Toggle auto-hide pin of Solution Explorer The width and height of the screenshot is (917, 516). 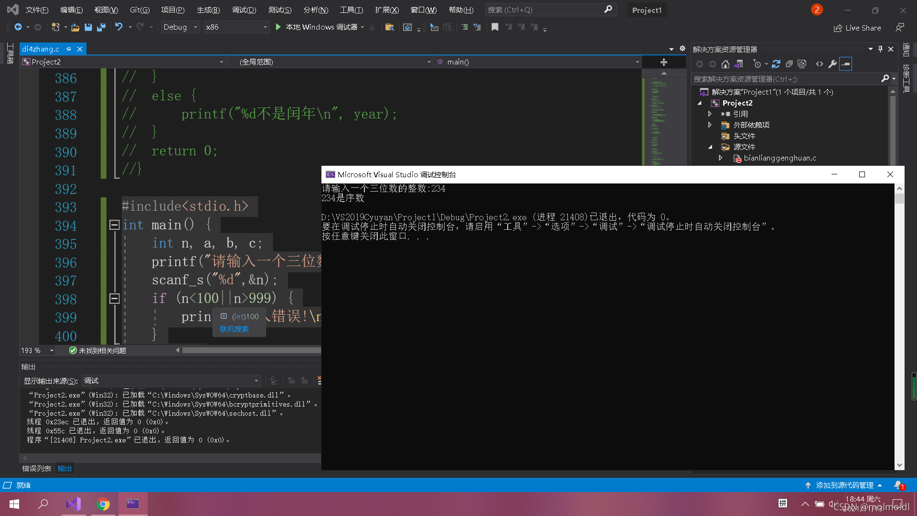pos(880,49)
